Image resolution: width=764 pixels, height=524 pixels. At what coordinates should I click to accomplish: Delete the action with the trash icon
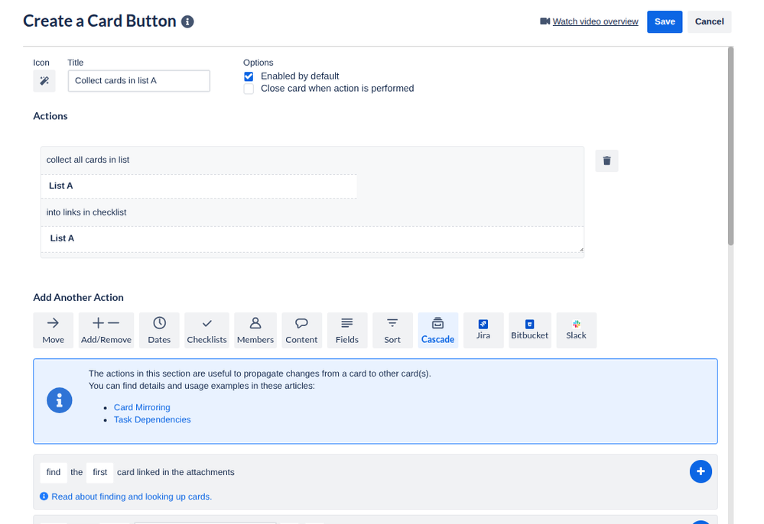(x=606, y=160)
